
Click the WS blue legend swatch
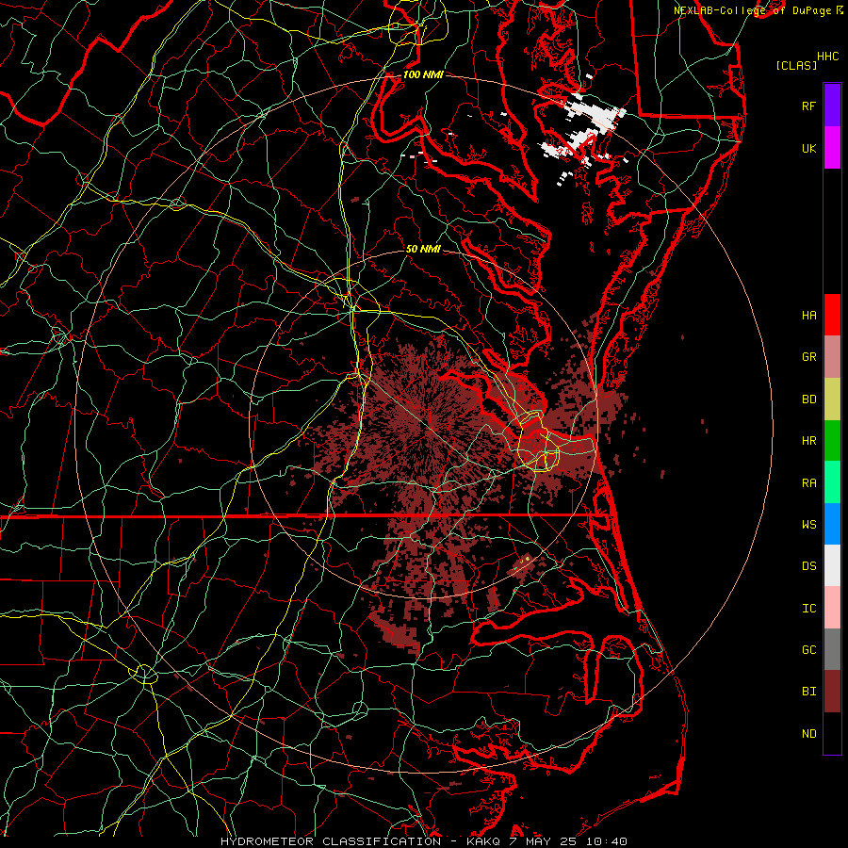coord(832,524)
